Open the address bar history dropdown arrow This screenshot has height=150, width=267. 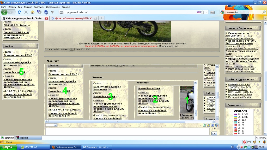pyautogui.click(x=207, y=12)
